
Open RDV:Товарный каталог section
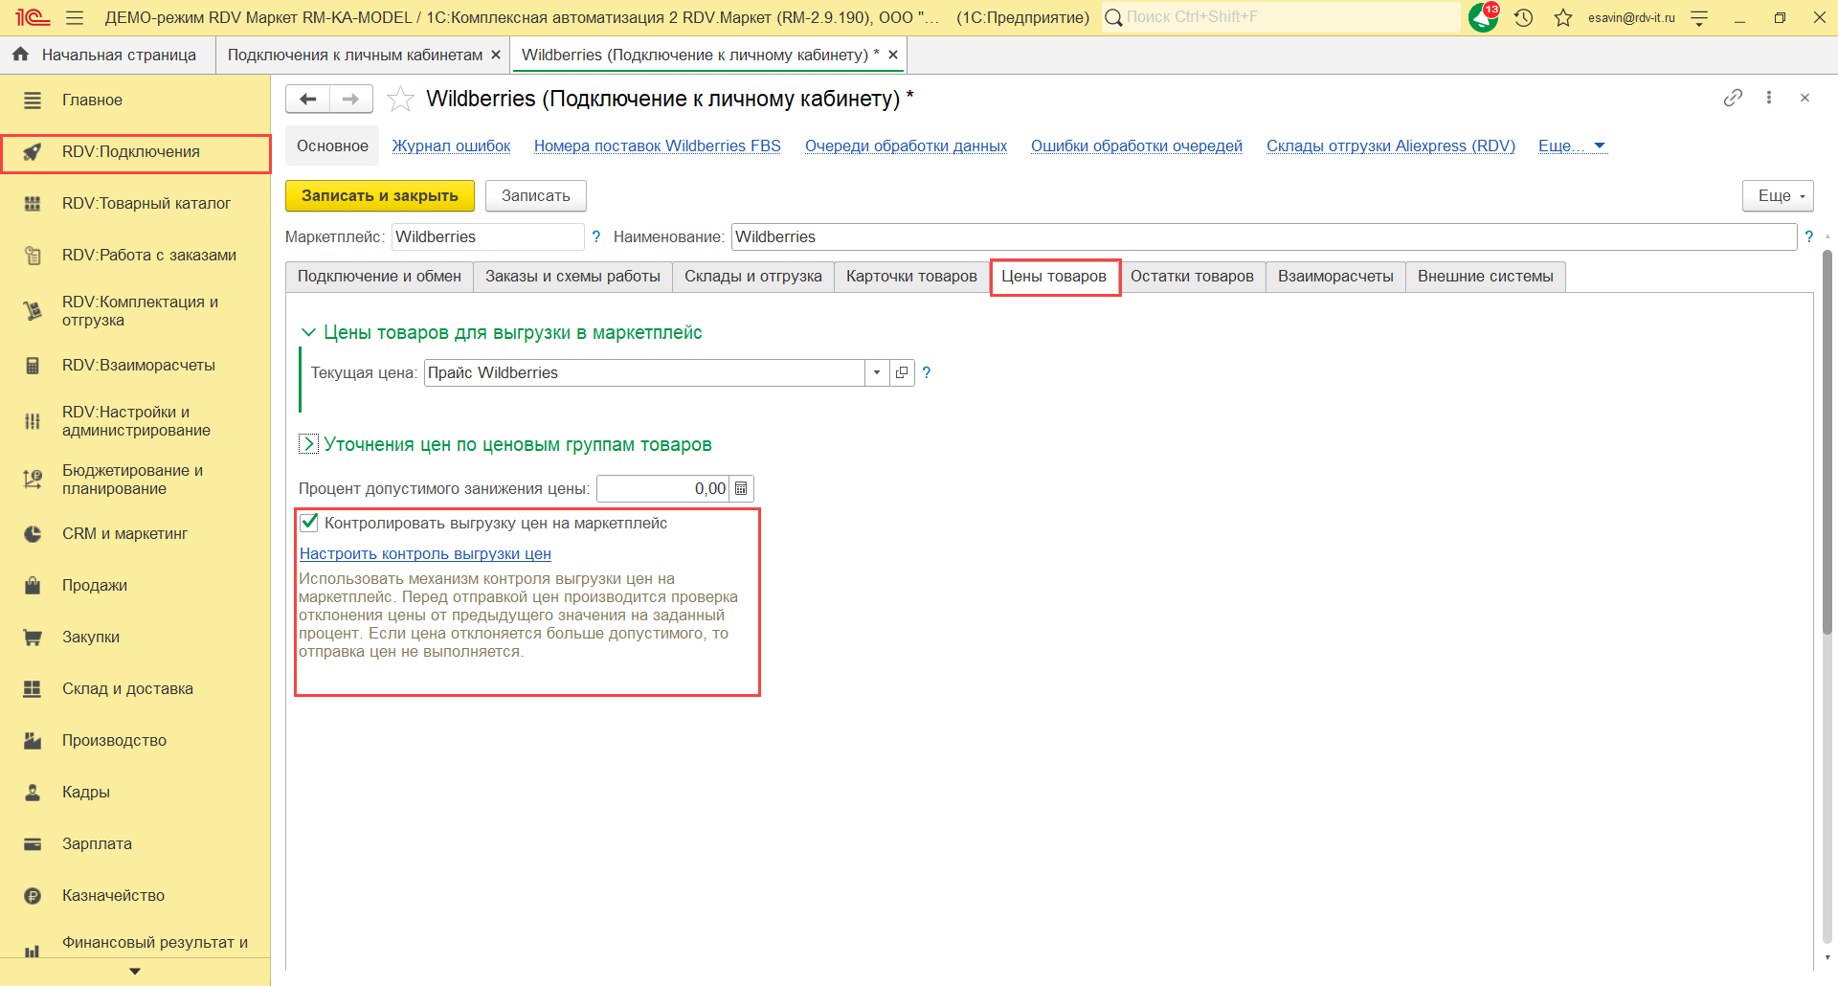pos(146,204)
